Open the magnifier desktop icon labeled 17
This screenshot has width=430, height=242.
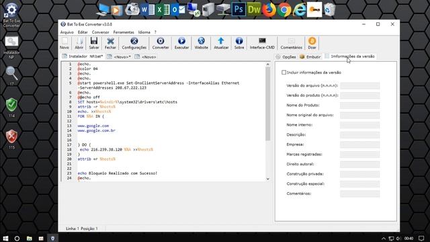point(11,75)
